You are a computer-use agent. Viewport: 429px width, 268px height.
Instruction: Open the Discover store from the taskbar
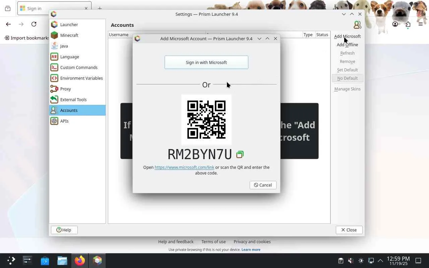45,261
